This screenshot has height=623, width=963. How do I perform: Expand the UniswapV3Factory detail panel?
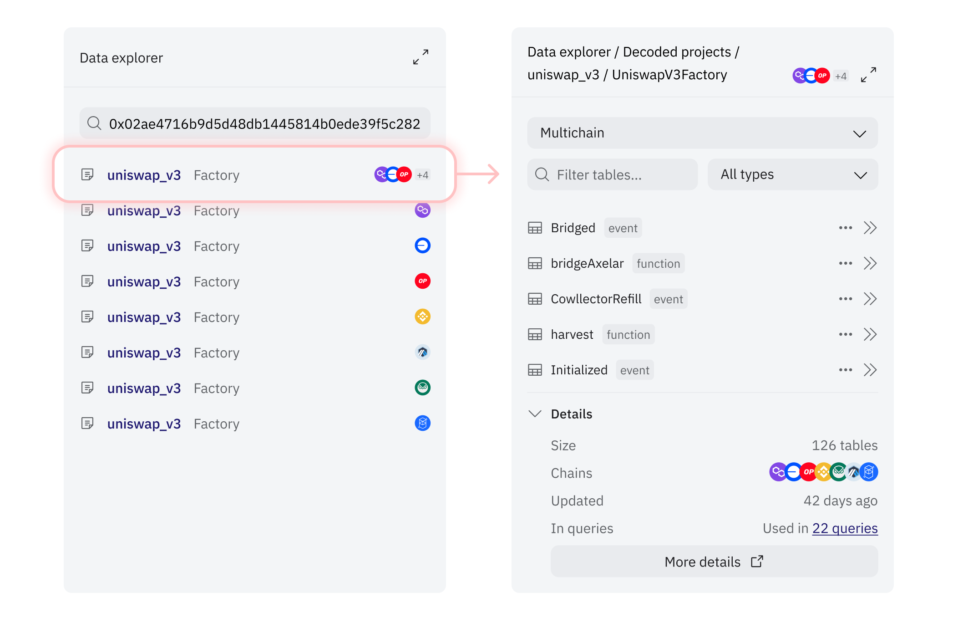(x=868, y=75)
